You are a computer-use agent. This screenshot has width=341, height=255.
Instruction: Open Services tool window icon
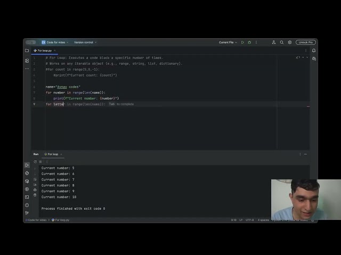point(27,189)
